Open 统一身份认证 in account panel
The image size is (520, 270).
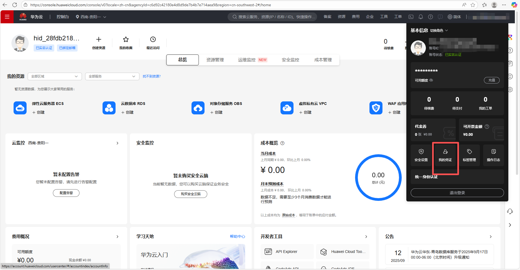457,177
